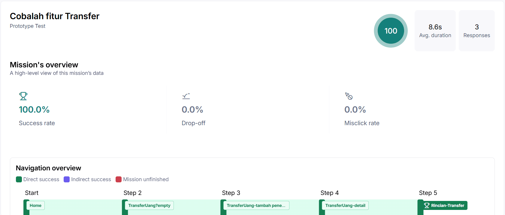Click the 0.0% Misclick rate value
The width and height of the screenshot is (505, 215).
coord(355,110)
